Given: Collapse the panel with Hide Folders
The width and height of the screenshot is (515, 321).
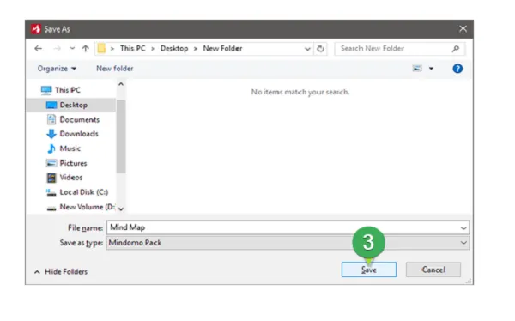Looking at the screenshot, I should [x=61, y=272].
